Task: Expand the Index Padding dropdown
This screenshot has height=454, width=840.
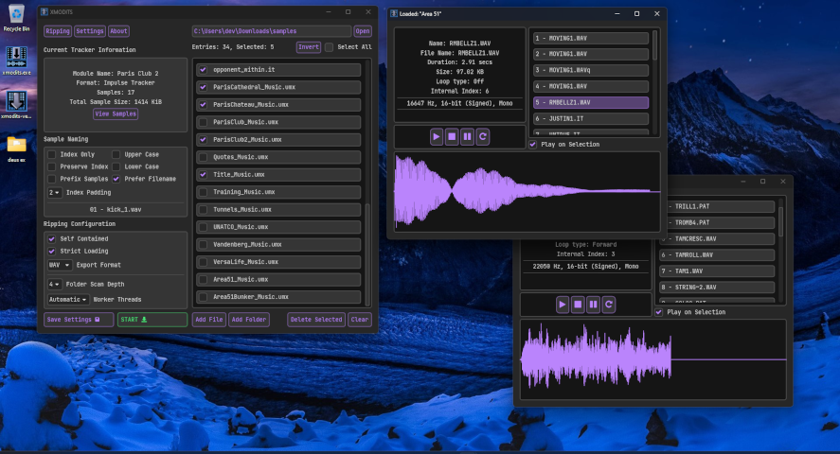Action: (54, 192)
